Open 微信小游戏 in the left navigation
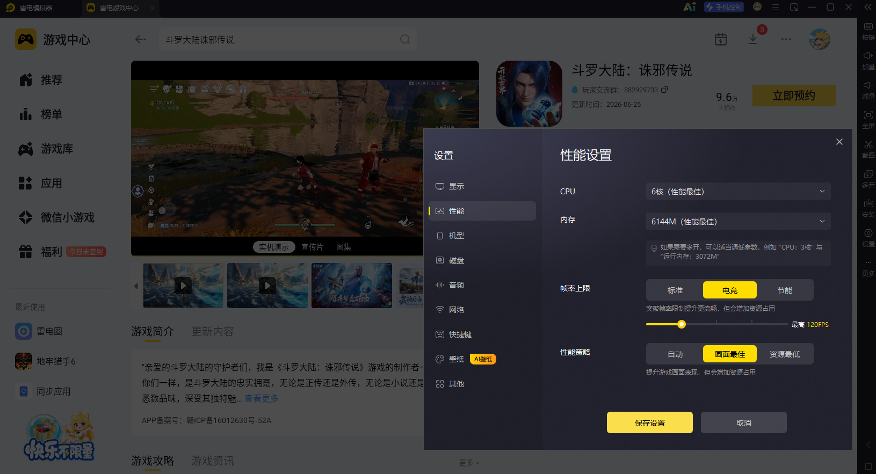 coord(56,217)
